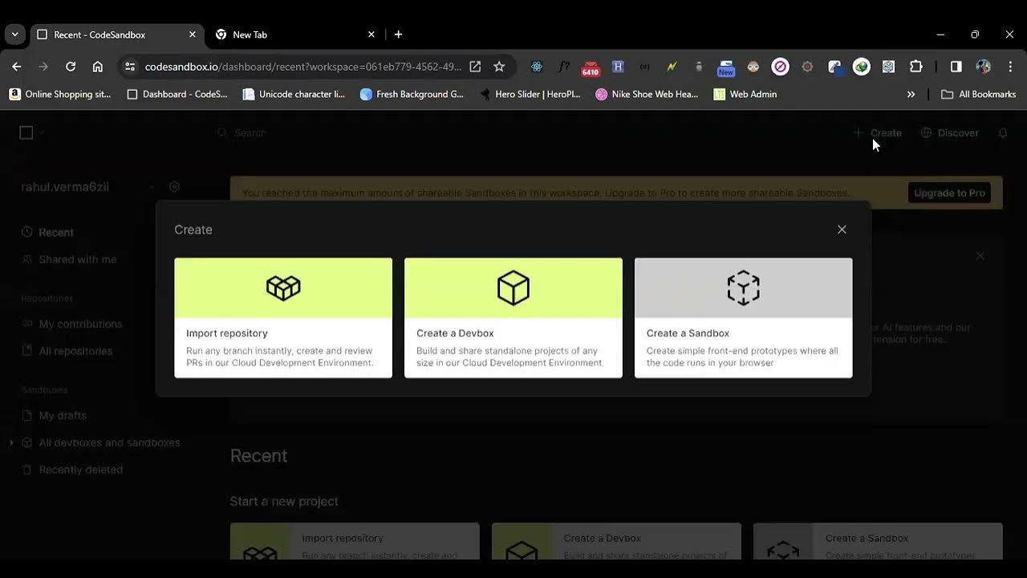
Task: Click the address bar URL
Action: click(302, 67)
